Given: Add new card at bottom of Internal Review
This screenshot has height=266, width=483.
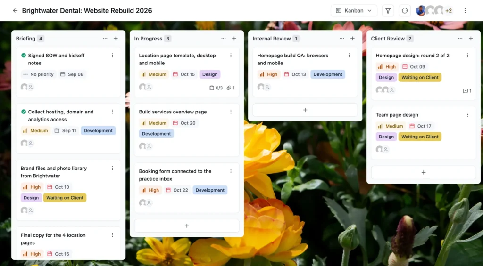Looking at the screenshot, I should pos(305,110).
